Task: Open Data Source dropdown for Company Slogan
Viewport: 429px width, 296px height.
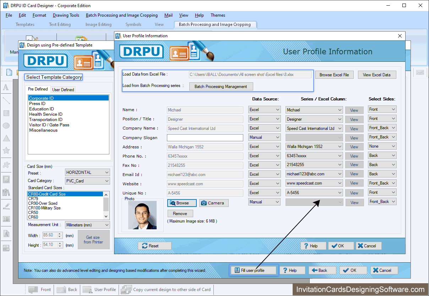Action: 265,137
